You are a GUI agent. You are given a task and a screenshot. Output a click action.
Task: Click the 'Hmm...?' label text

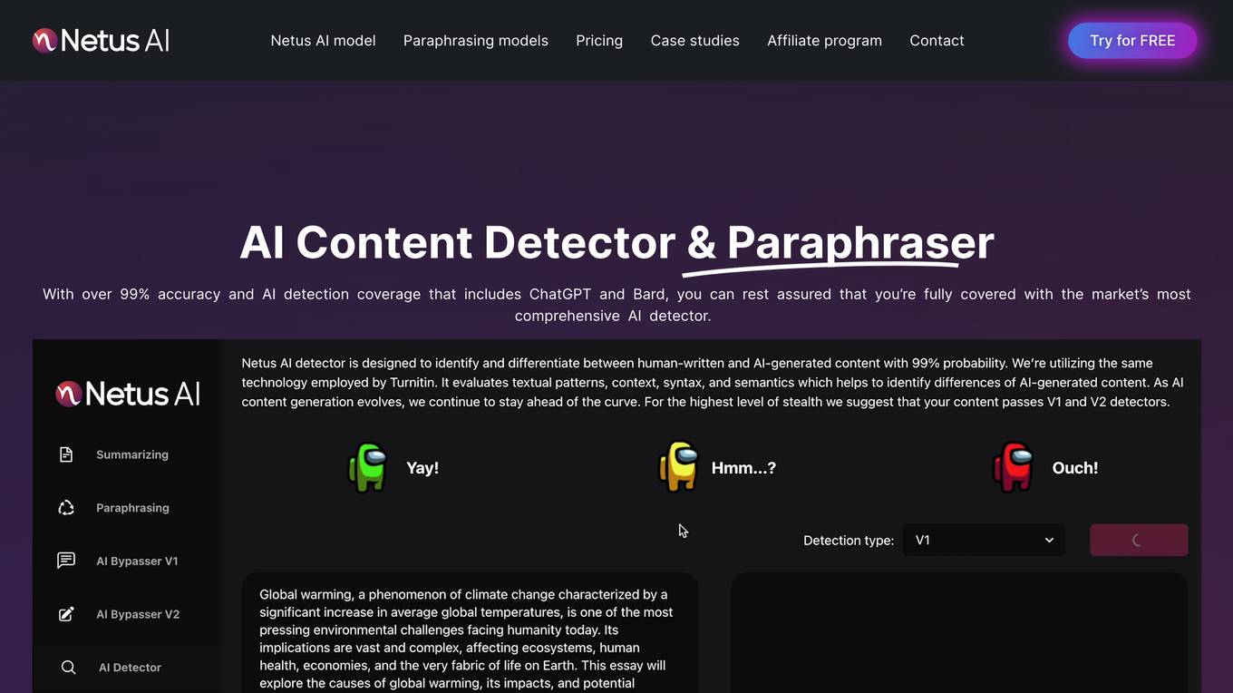coord(743,468)
